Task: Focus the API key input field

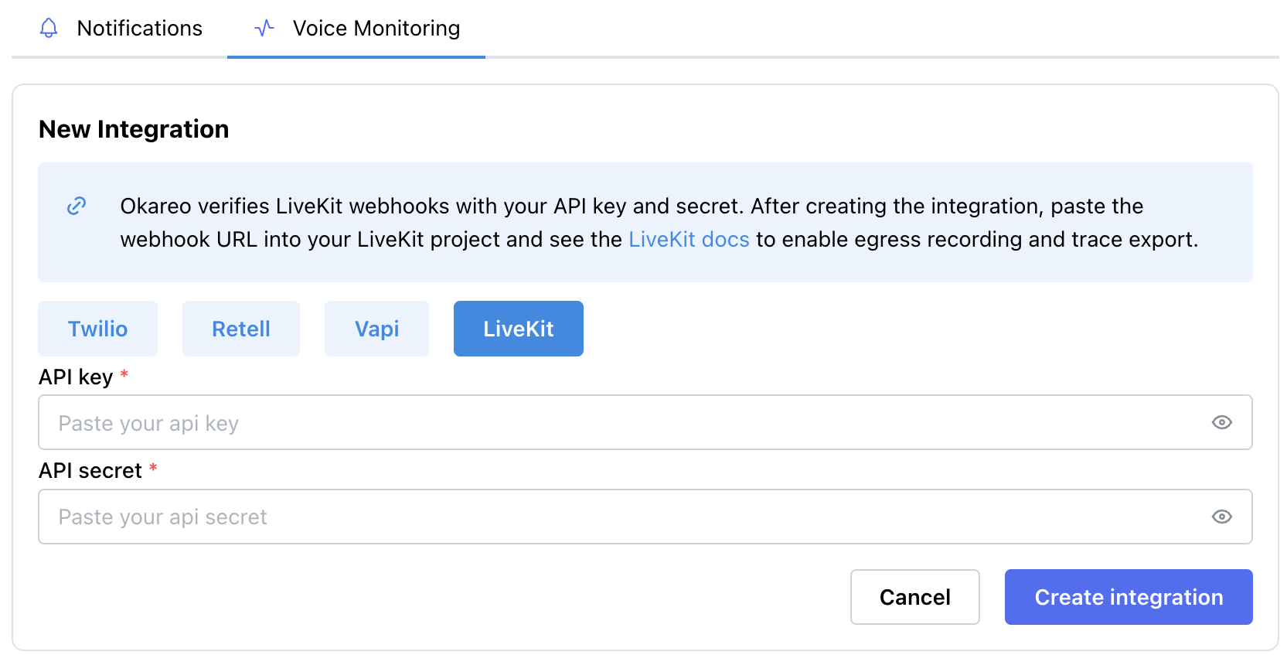Action: pos(645,422)
